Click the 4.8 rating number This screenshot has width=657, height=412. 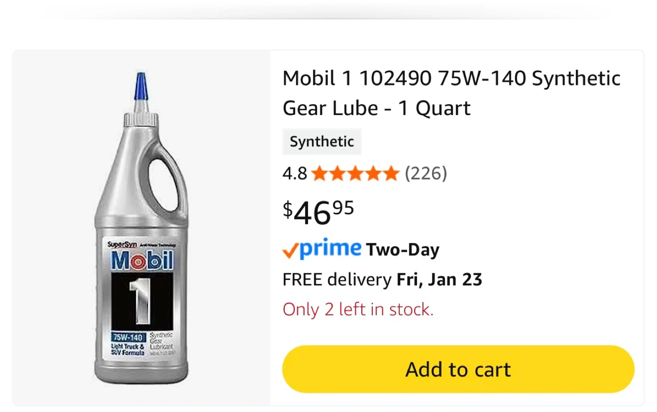point(294,174)
